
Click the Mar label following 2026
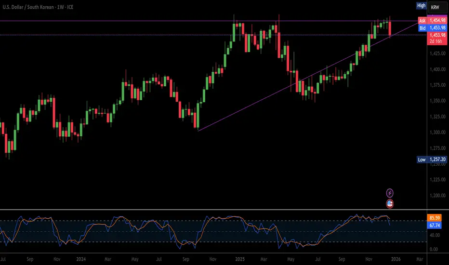pos(420,259)
